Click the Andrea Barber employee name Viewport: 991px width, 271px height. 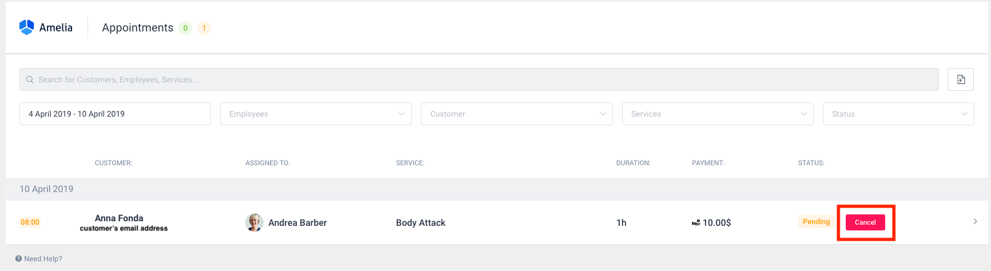[297, 222]
